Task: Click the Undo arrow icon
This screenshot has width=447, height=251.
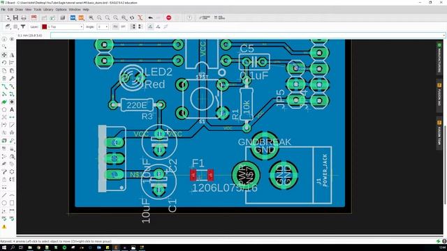Action: click(x=150, y=17)
